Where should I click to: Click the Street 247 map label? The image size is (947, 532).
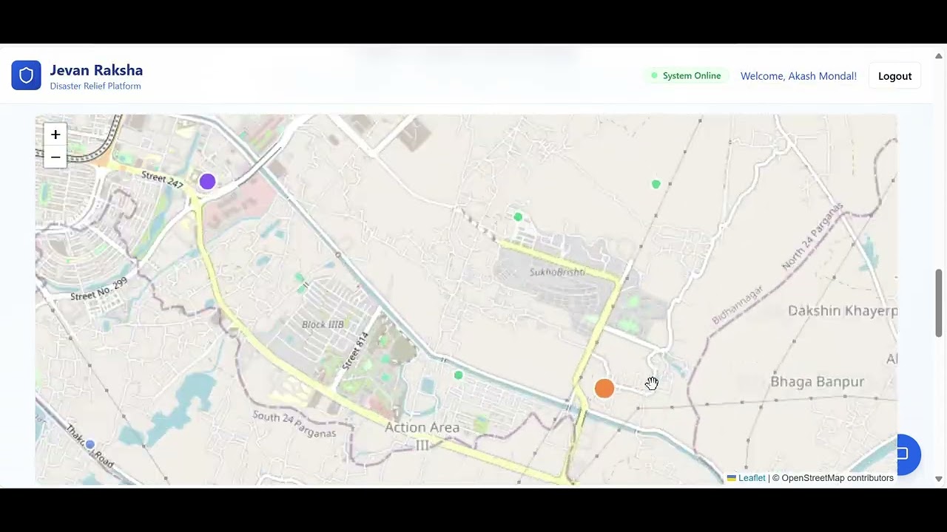coord(162,179)
